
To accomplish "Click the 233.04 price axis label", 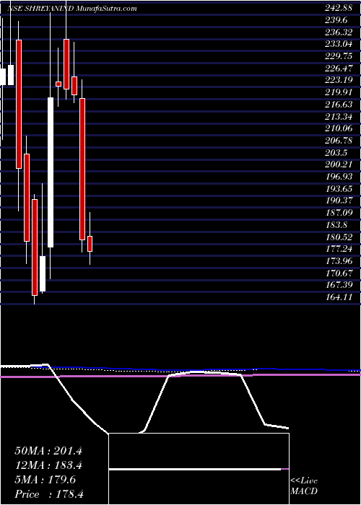I will click(339, 44).
